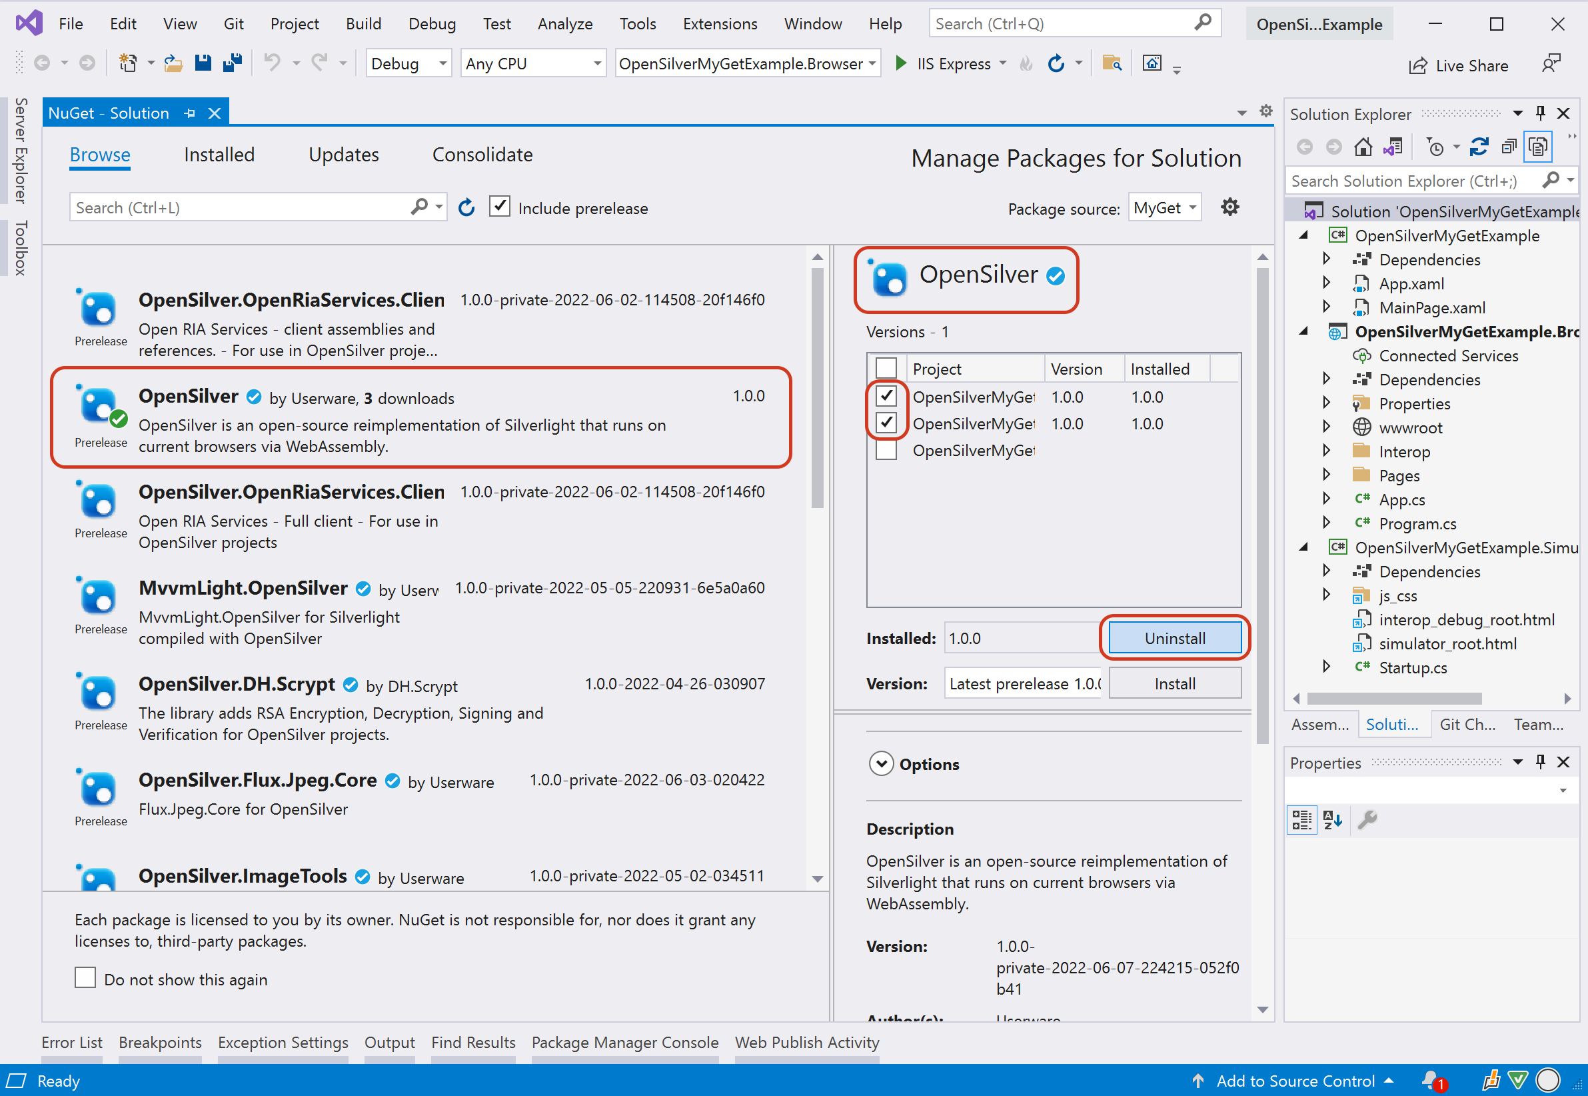Open the Error List tab

pos(72,1043)
